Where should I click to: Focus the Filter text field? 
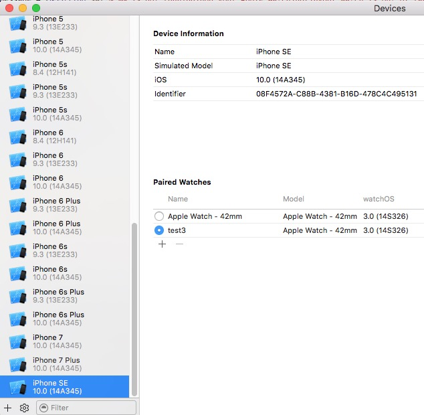point(86,408)
